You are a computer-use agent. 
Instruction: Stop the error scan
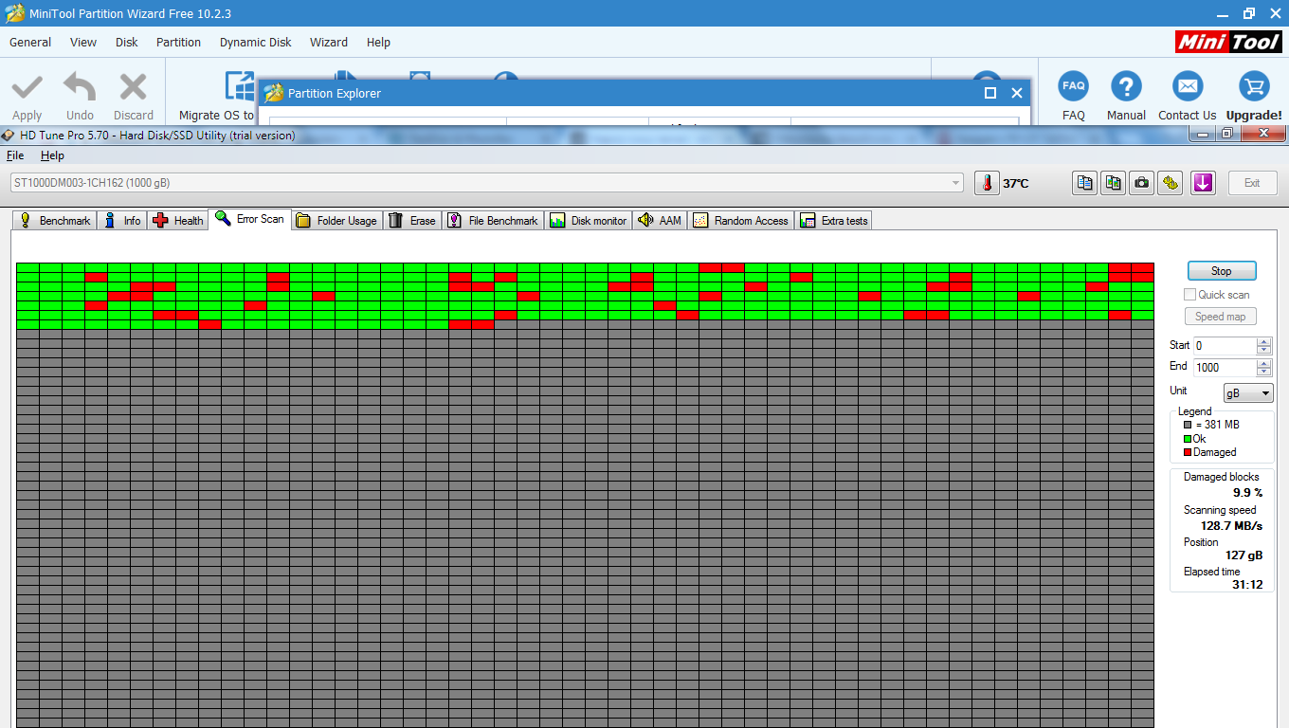pyautogui.click(x=1222, y=271)
